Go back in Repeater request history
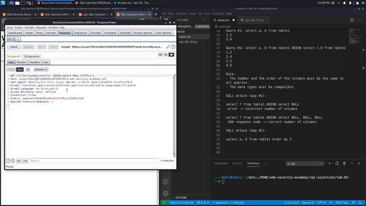The width and height of the screenshot is (366, 206). [42, 47]
